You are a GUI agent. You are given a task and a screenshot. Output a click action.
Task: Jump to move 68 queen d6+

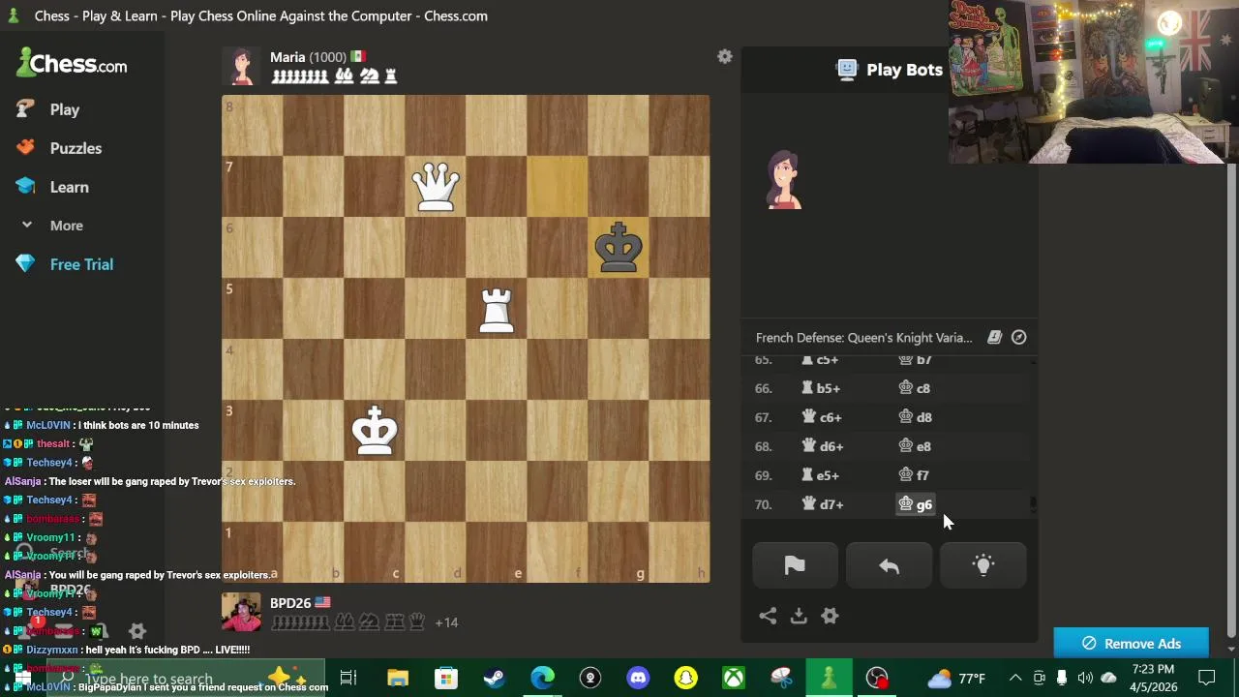coord(823,446)
